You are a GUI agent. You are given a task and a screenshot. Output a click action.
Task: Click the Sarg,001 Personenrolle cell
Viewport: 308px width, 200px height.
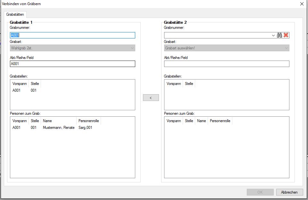point(85,128)
